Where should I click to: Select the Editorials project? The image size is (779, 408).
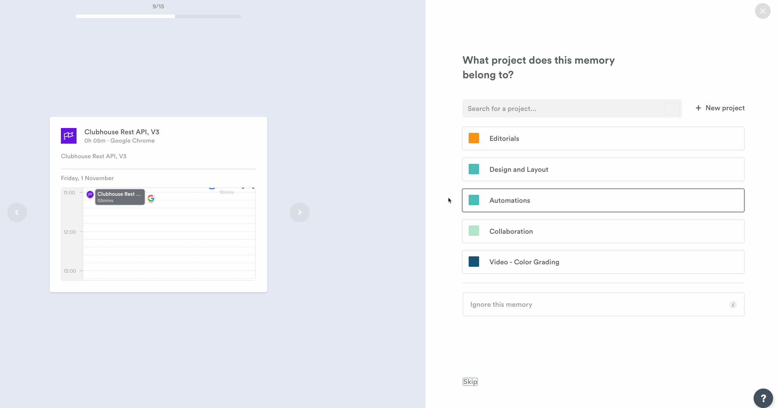[x=603, y=138]
